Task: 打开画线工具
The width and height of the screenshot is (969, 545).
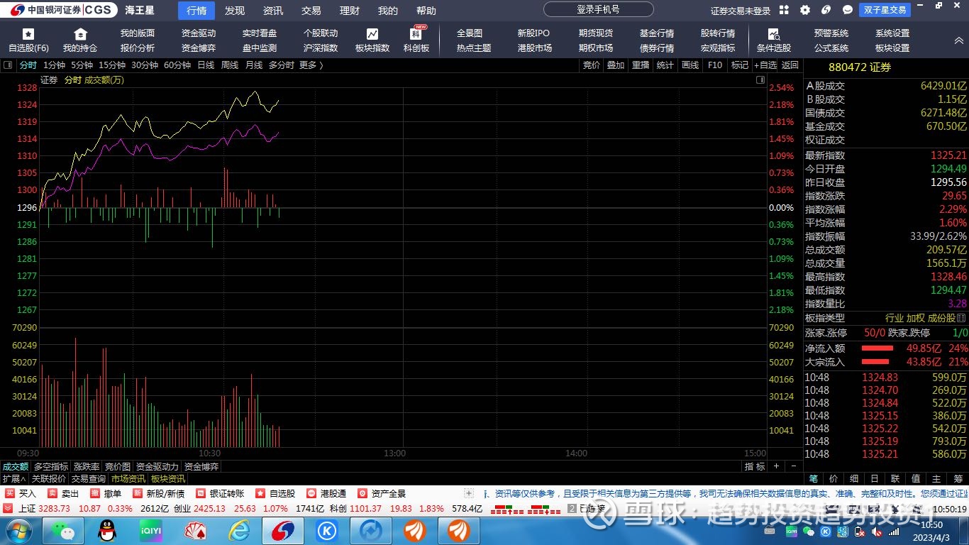Action: 690,65
